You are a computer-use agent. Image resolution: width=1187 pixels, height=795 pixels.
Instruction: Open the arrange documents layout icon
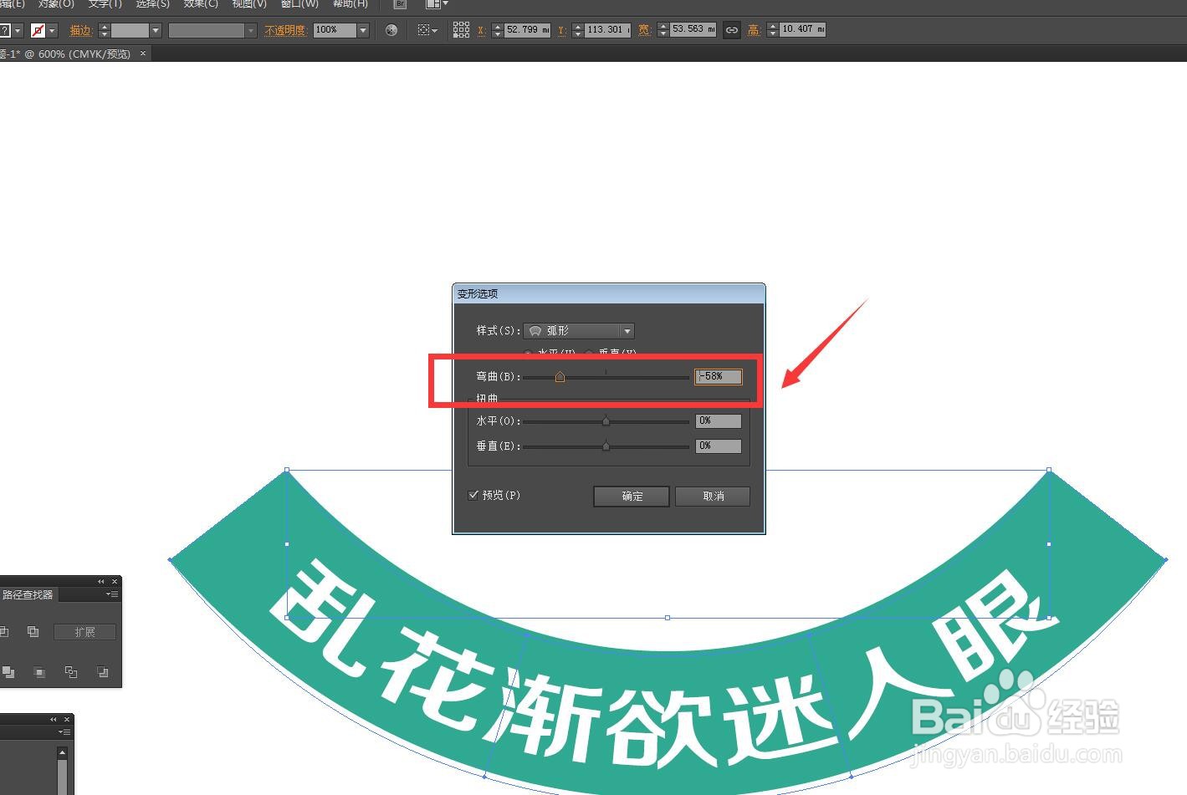point(432,4)
